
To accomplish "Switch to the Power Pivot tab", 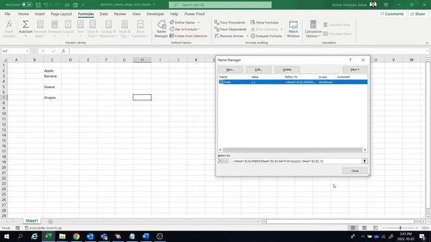I will [x=195, y=13].
